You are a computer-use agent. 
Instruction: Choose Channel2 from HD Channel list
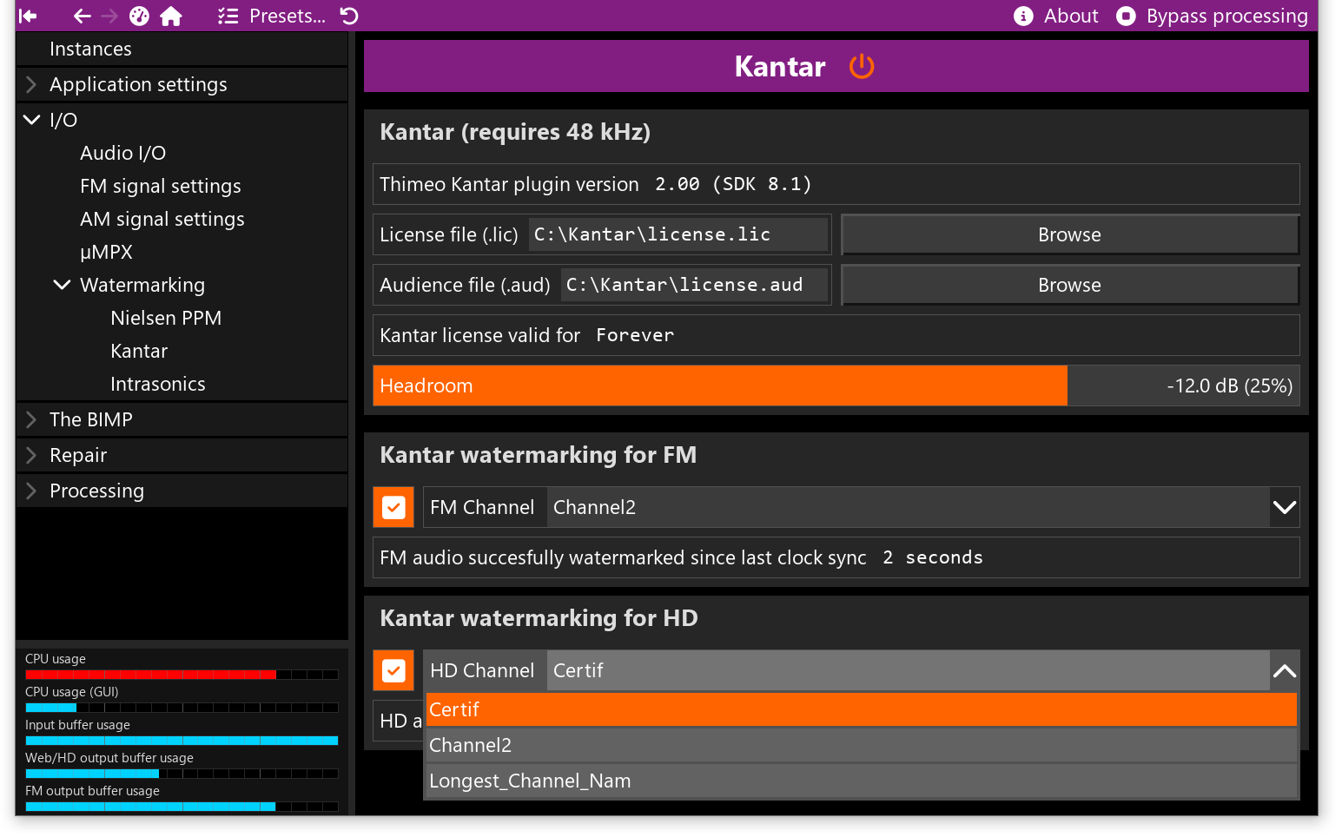click(861, 745)
